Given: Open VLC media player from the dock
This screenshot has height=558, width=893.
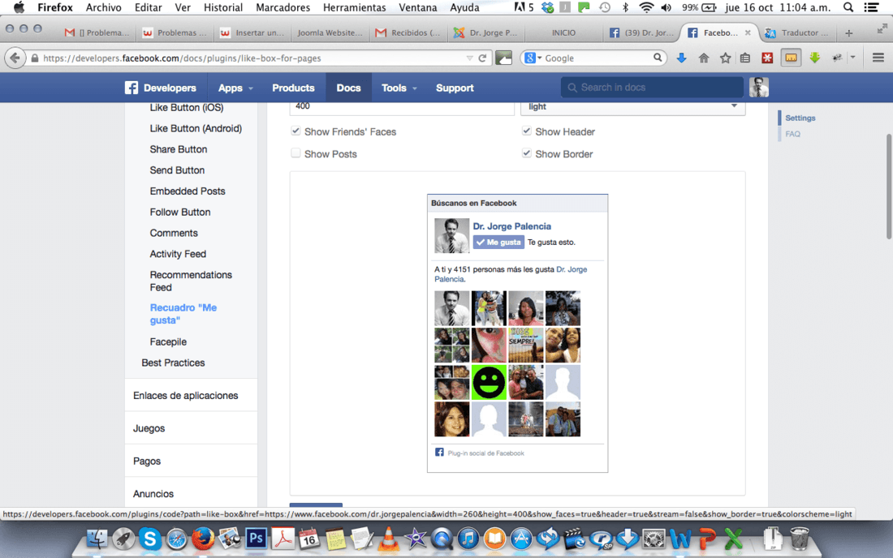Looking at the screenshot, I should pos(388,538).
